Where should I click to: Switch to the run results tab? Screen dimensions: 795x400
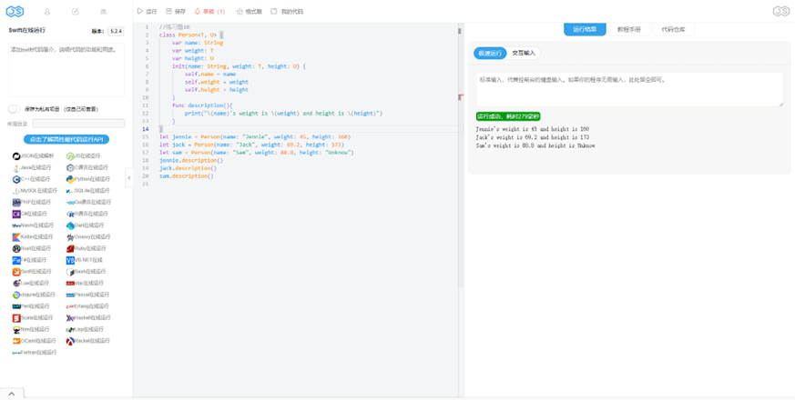coord(585,29)
